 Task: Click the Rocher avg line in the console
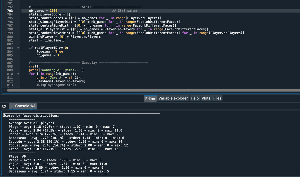64,134
